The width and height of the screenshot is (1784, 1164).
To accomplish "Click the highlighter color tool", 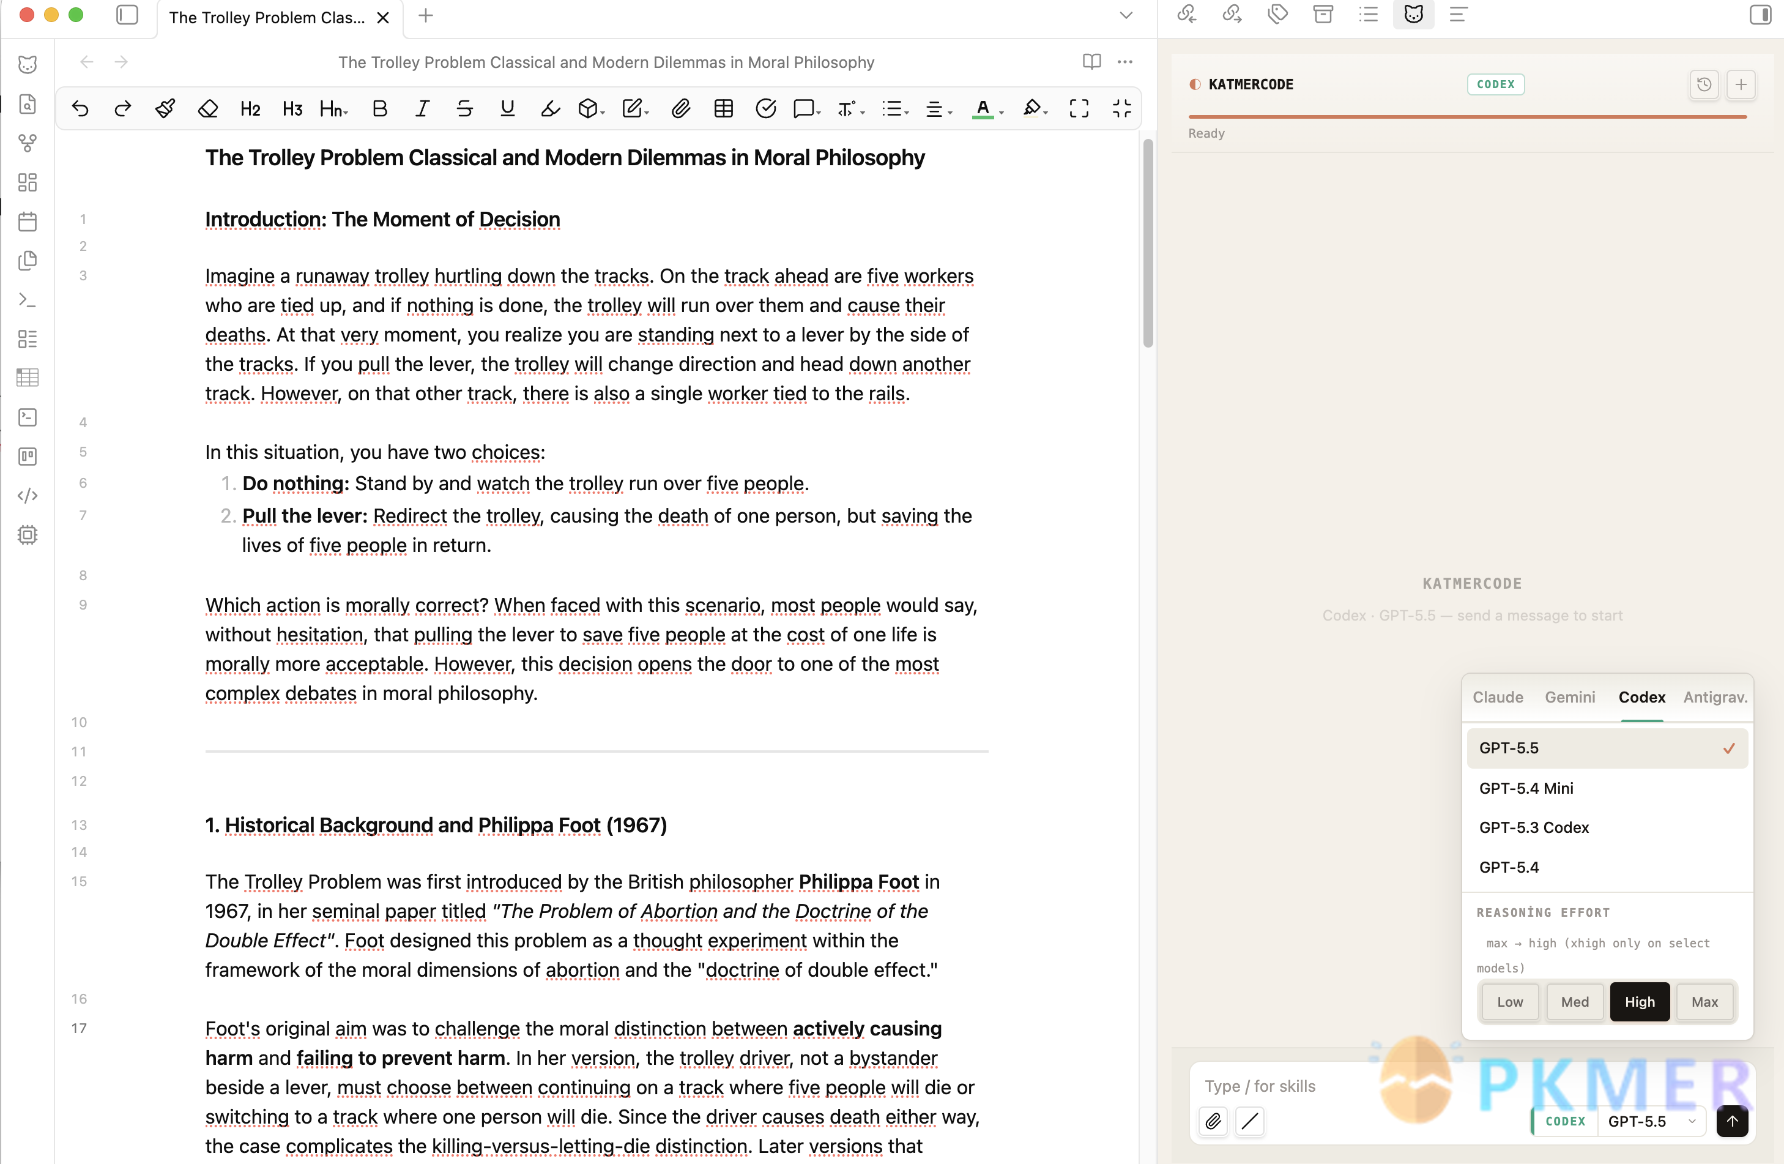I will [x=1032, y=109].
